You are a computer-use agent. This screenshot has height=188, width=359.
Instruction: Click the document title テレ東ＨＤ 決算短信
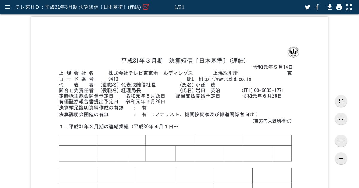[78, 7]
